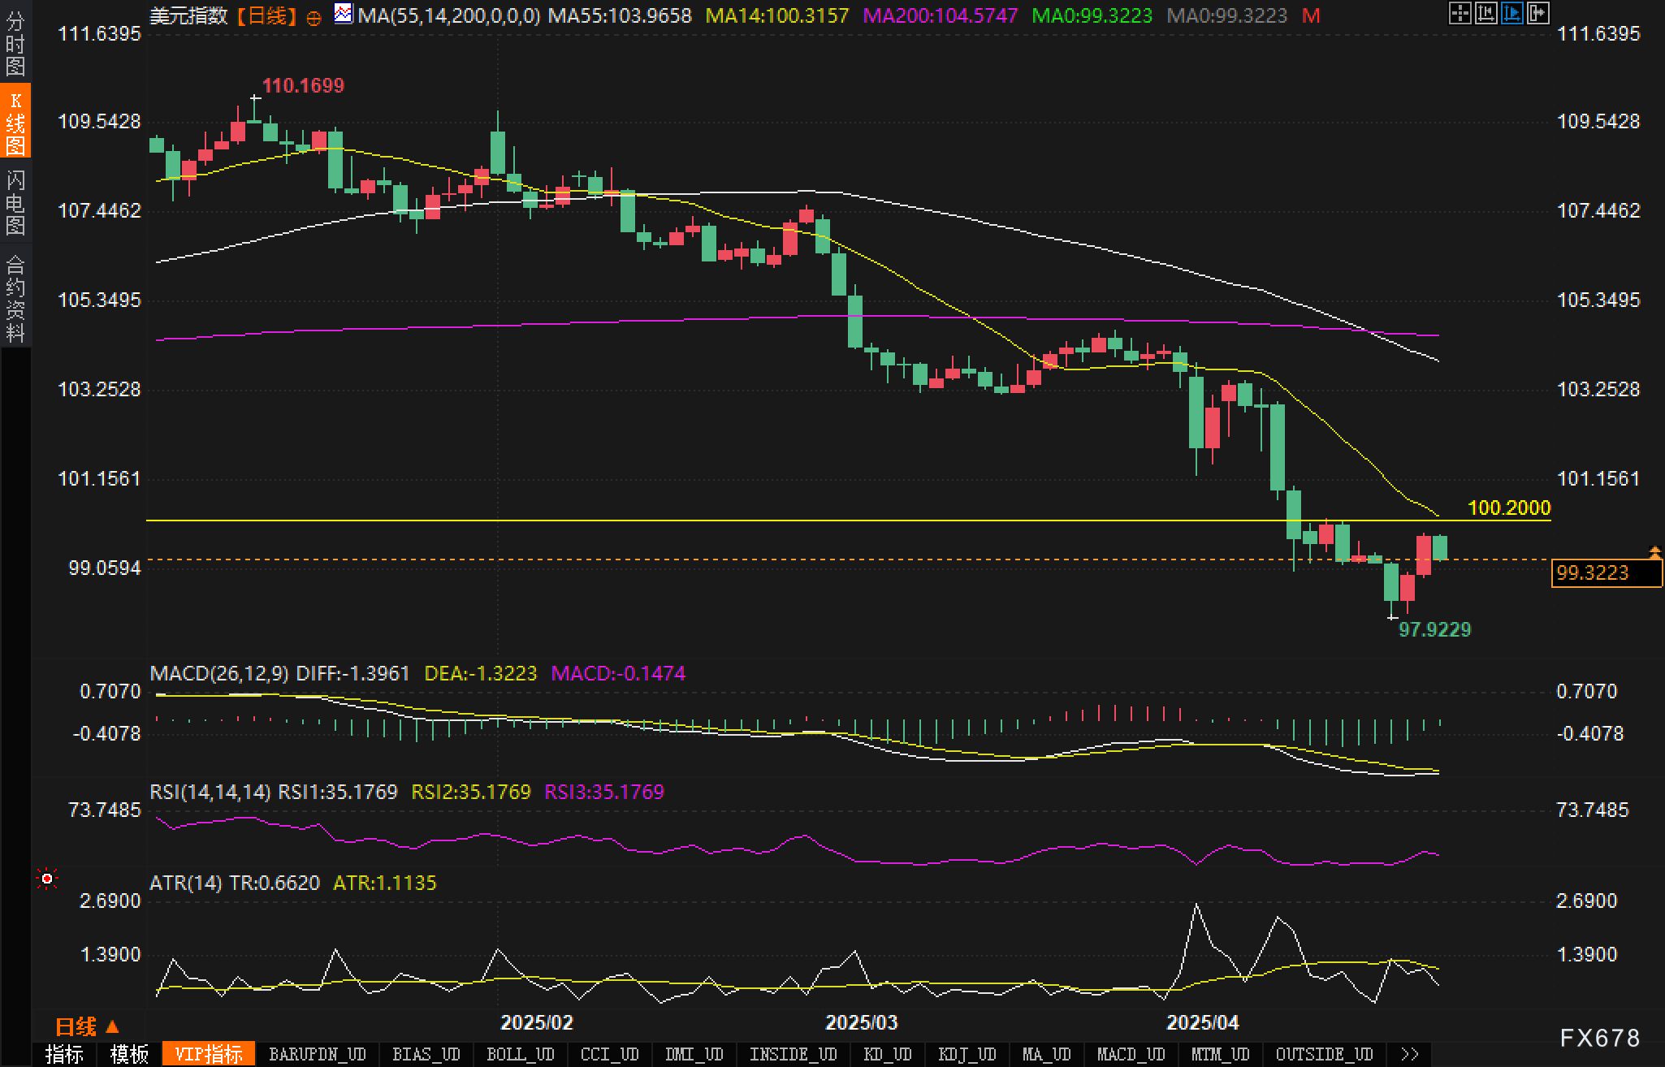
Task: Click the blue highlighted axis icon
Action: 1511,14
